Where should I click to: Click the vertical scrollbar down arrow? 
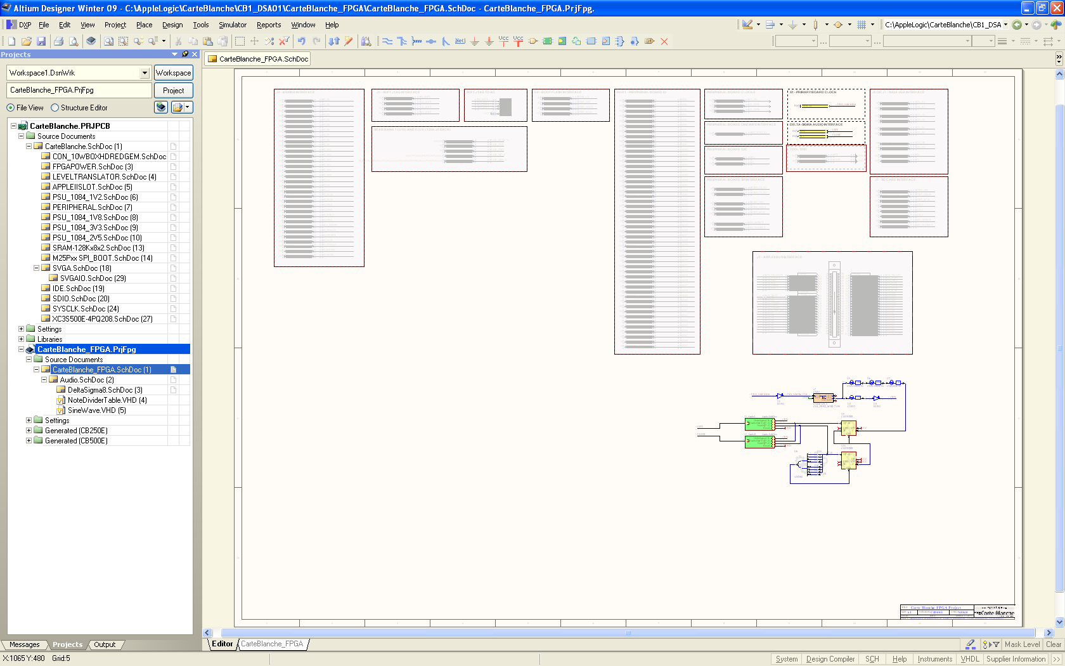[x=1059, y=622]
